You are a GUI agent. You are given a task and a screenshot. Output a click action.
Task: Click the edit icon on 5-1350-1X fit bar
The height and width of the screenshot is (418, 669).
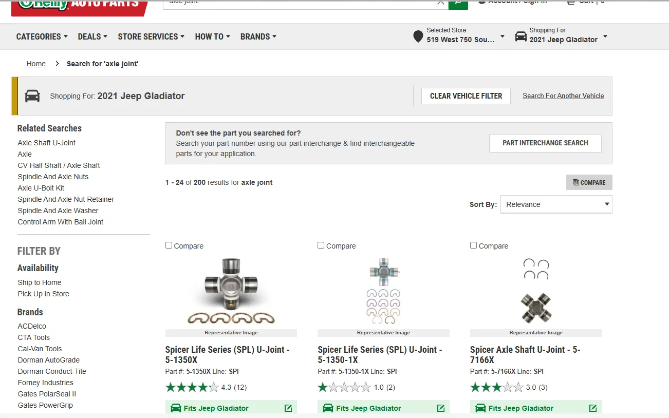(x=441, y=408)
